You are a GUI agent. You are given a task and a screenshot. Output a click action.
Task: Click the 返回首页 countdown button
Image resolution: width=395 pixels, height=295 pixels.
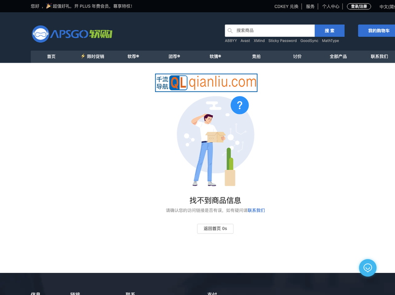coord(215,229)
